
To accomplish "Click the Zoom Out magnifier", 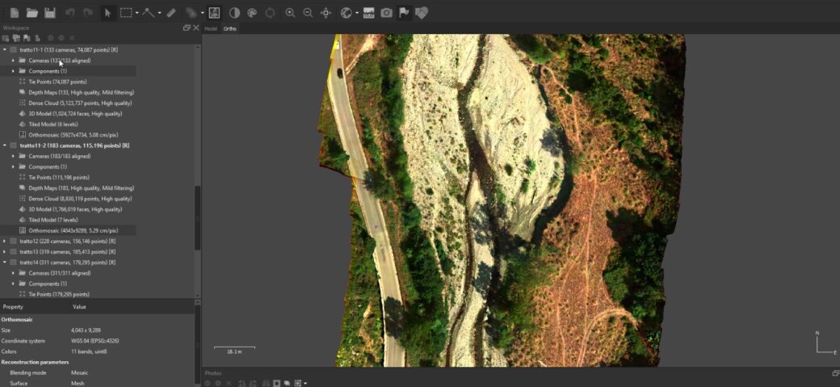I will pos(308,13).
